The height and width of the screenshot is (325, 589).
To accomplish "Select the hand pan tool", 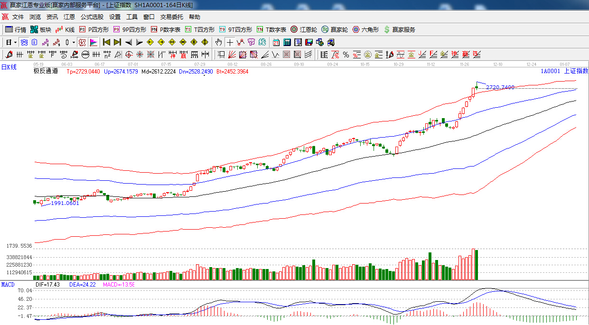I will (x=218, y=42).
